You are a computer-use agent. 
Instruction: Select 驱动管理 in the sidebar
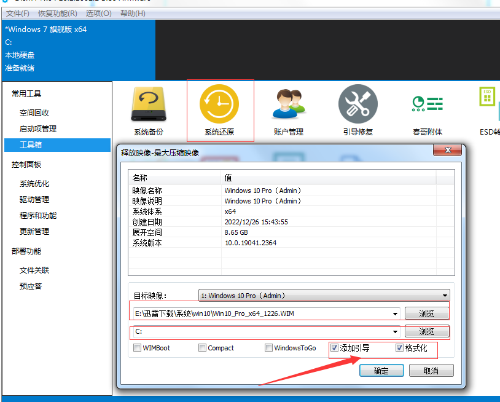[34, 200]
